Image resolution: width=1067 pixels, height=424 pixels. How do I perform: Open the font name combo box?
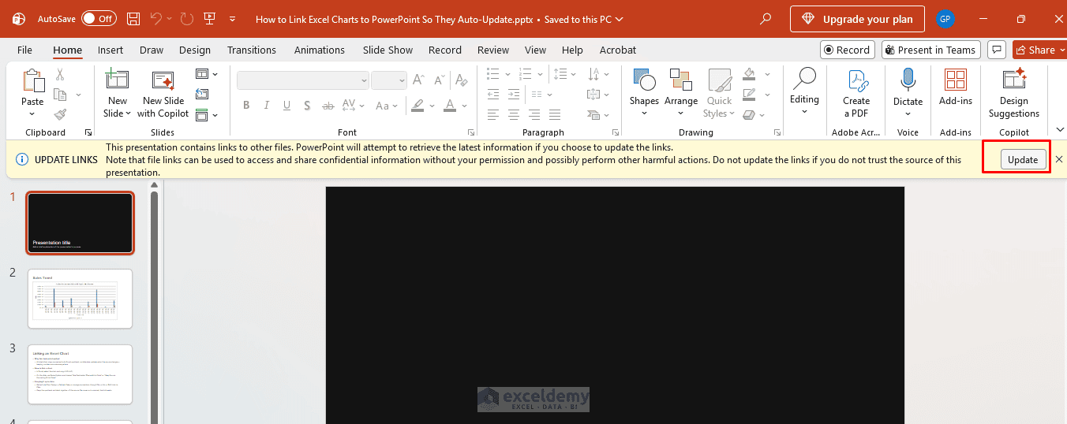pos(302,80)
